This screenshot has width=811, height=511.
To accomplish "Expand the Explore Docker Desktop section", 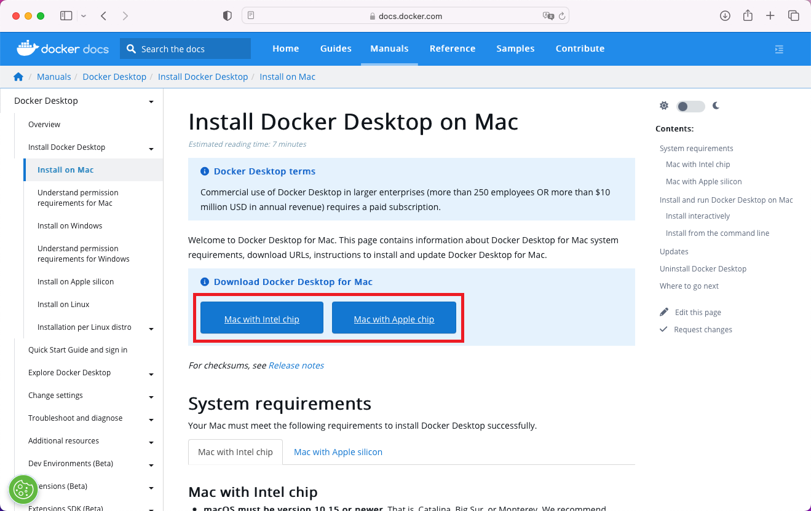I will click(151, 374).
